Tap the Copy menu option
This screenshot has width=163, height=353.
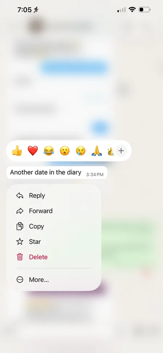tap(53, 226)
